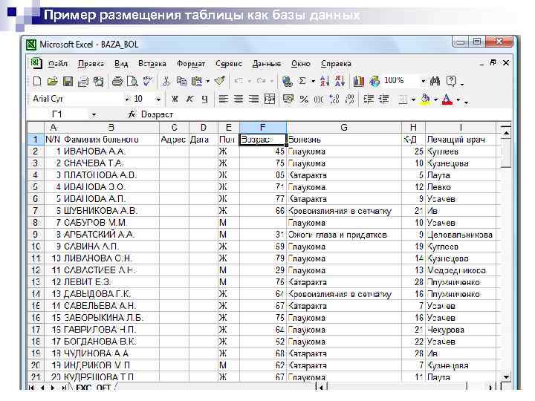
Task: Align text right
Action: pos(254,99)
